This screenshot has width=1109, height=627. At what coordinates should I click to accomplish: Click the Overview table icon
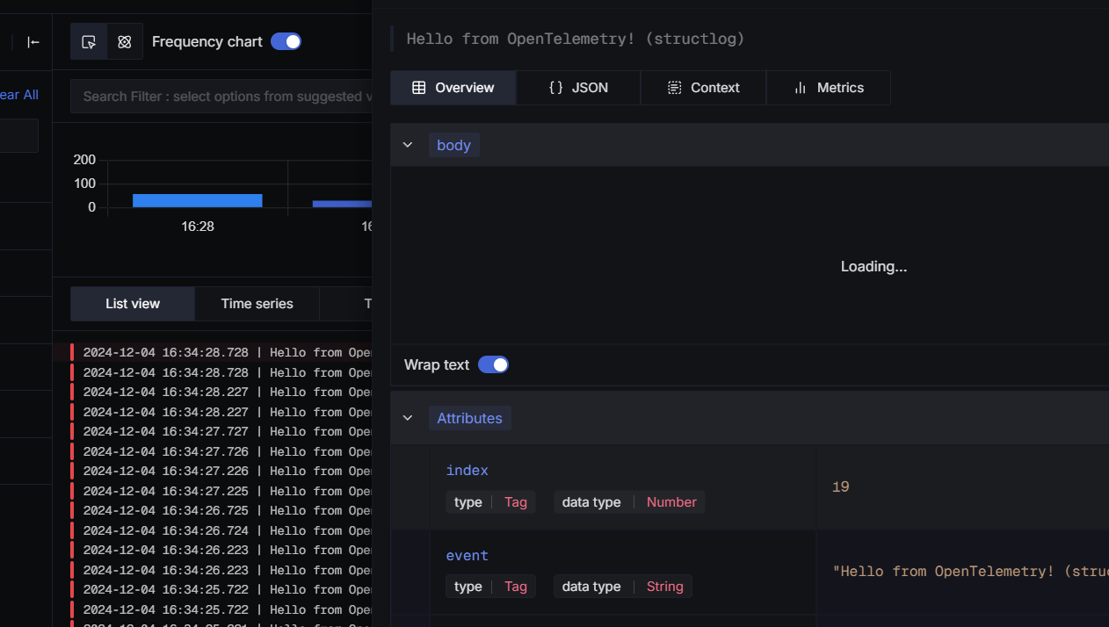pos(419,88)
